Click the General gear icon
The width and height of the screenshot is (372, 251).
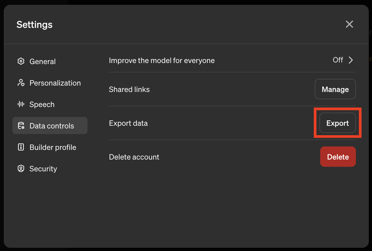(21, 61)
